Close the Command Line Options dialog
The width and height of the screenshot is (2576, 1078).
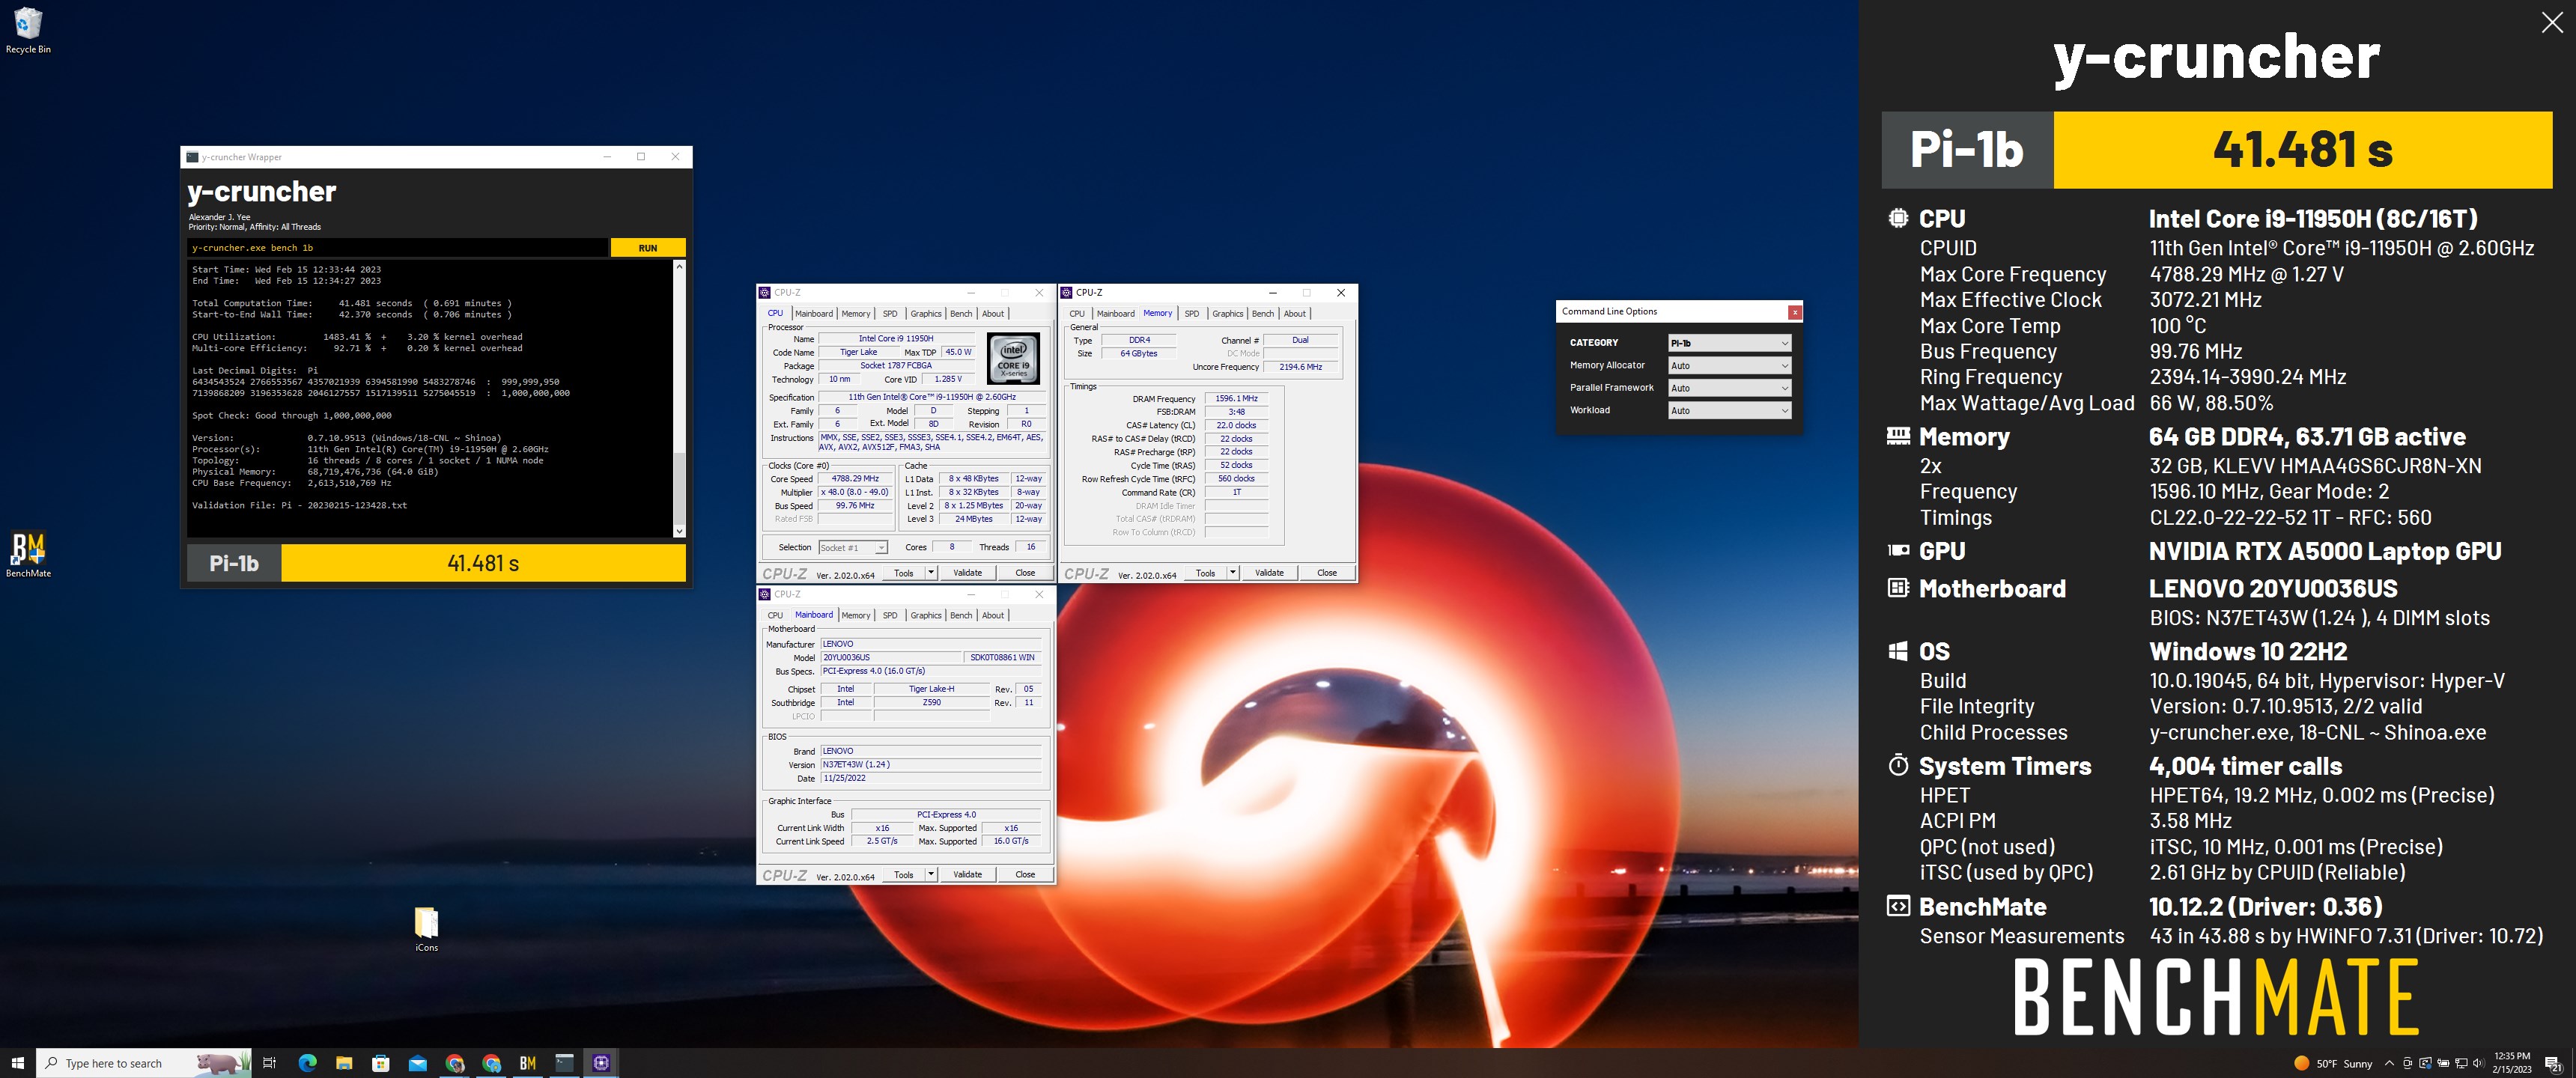[x=1795, y=312]
